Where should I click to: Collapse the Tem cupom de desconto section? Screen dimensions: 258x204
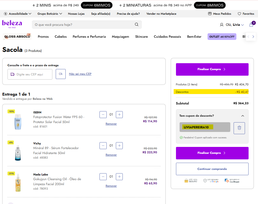pos(242,116)
